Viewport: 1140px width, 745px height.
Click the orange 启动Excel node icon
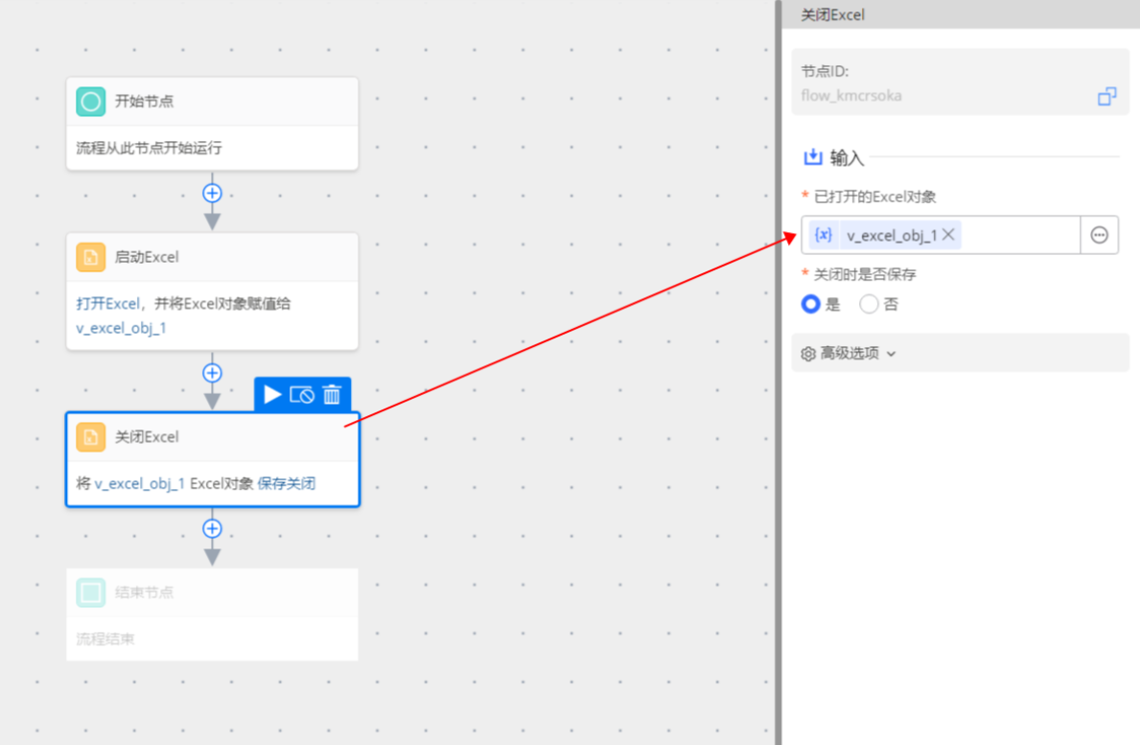point(91,257)
